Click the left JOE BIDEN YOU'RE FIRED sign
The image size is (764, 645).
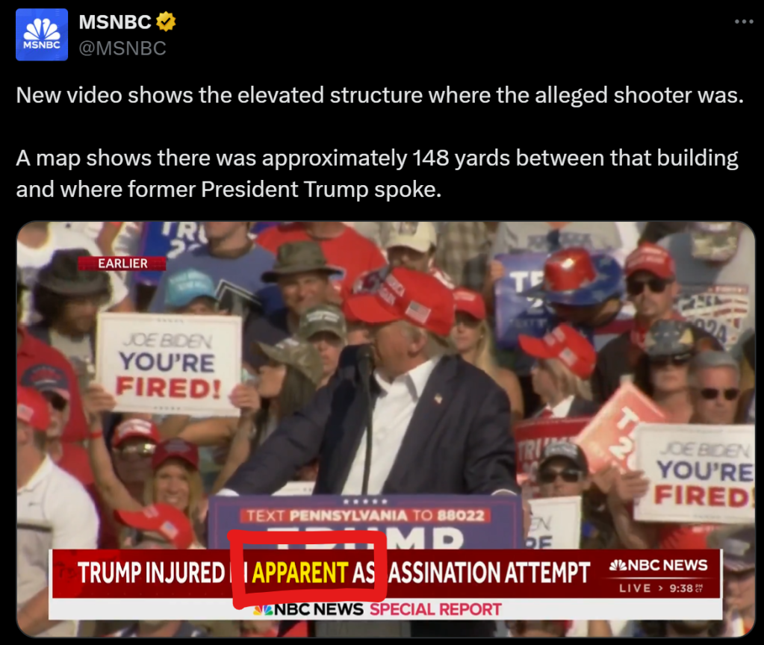tap(169, 364)
